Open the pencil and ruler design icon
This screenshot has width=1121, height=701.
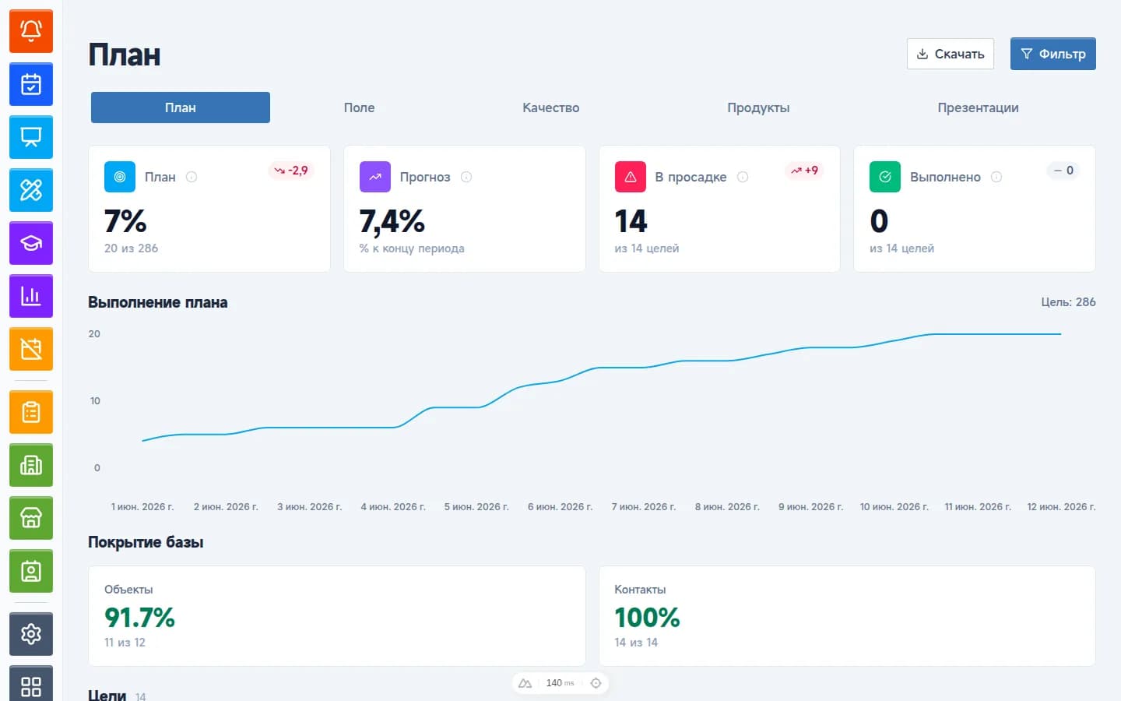point(31,190)
